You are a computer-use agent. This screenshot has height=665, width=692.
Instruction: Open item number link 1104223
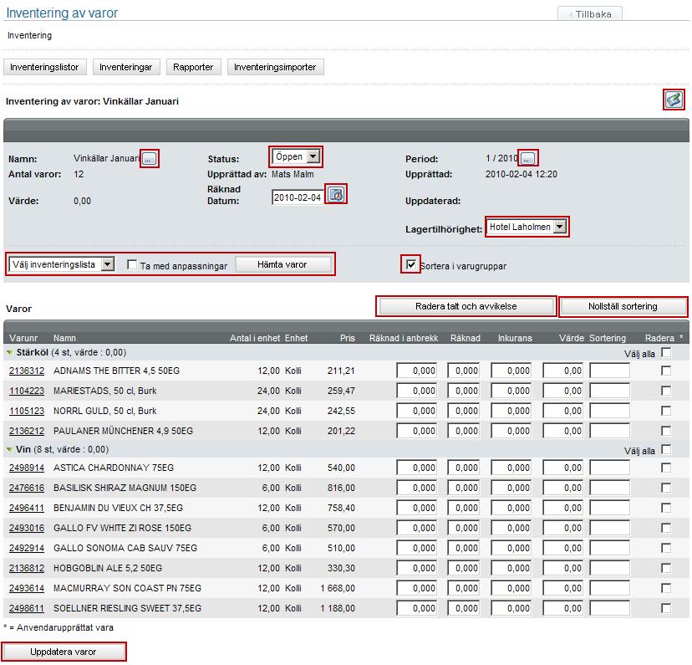[27, 391]
